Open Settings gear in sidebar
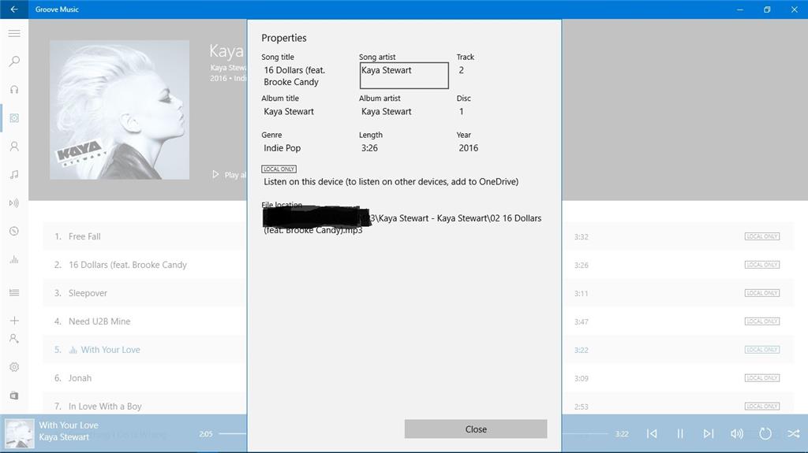The width and height of the screenshot is (808, 453). click(14, 367)
